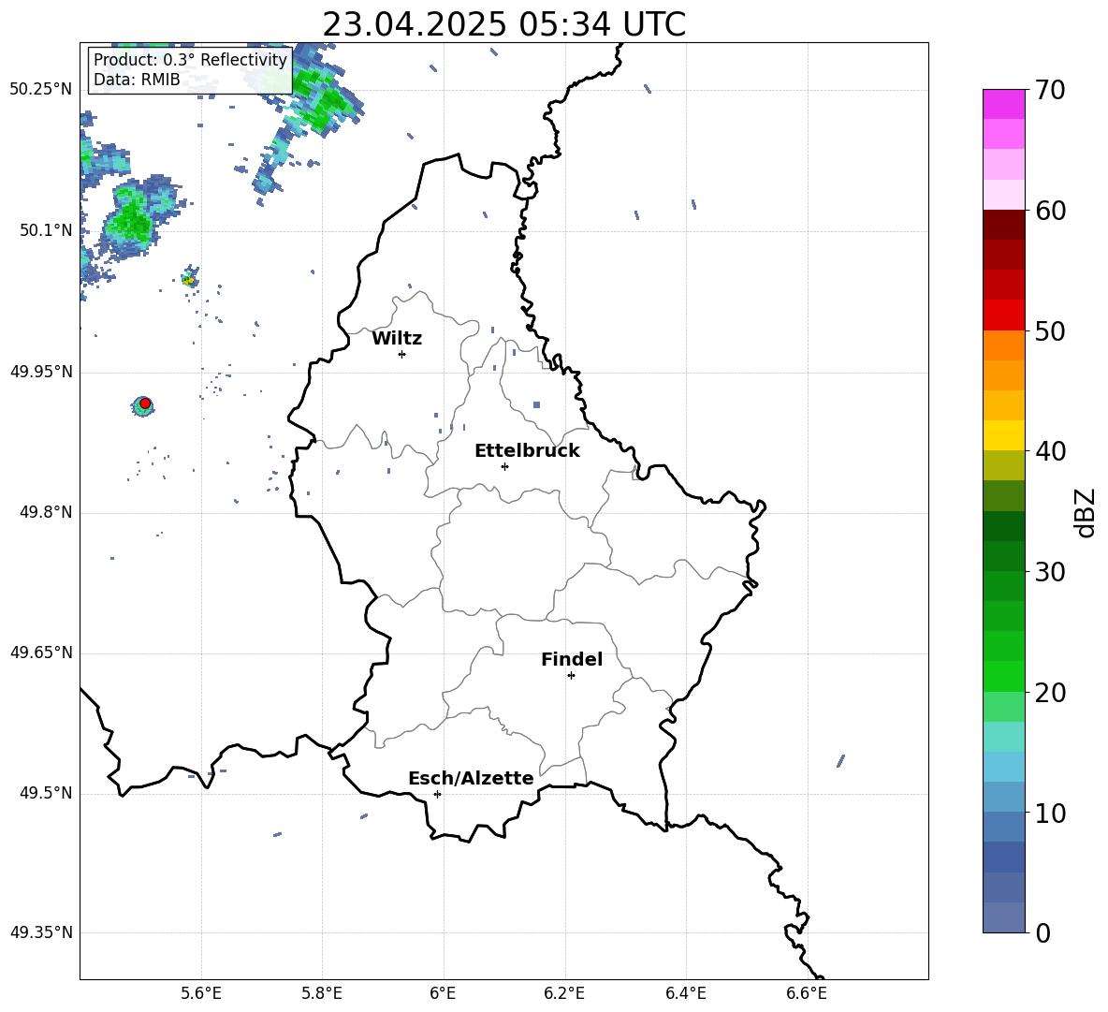Screen dimensions: 1108x1012
Task: Click the 49.8°N latitude label
Action: [46, 512]
